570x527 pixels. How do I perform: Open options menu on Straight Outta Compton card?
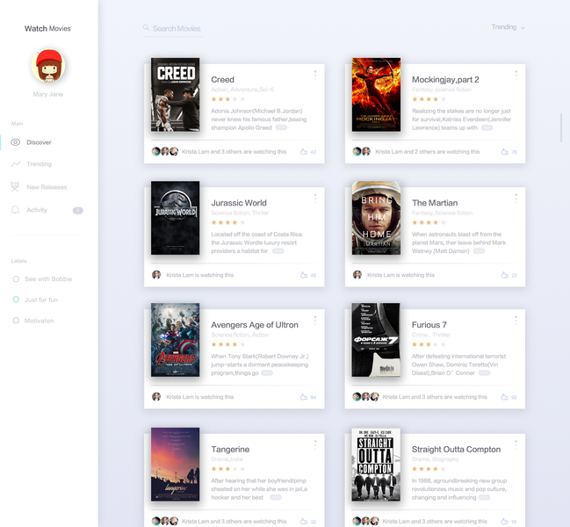coord(516,444)
